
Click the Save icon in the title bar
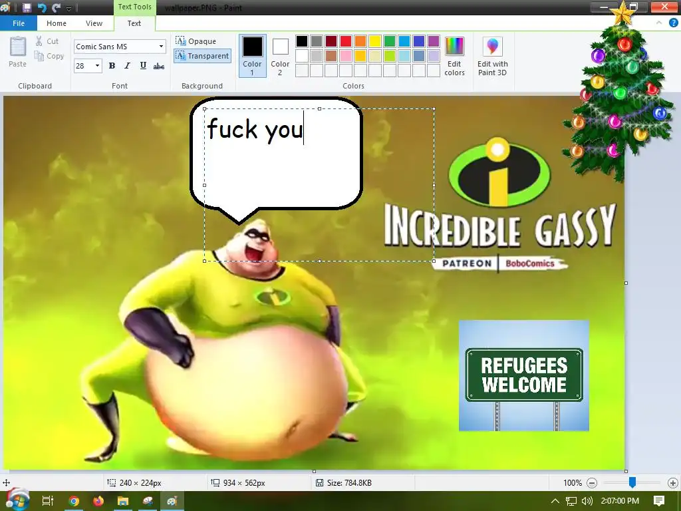27,7
